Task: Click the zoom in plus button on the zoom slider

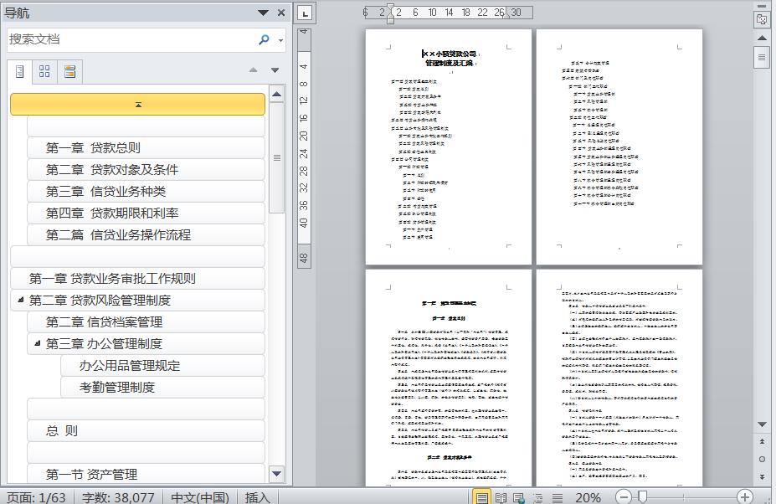Action: coord(745,496)
